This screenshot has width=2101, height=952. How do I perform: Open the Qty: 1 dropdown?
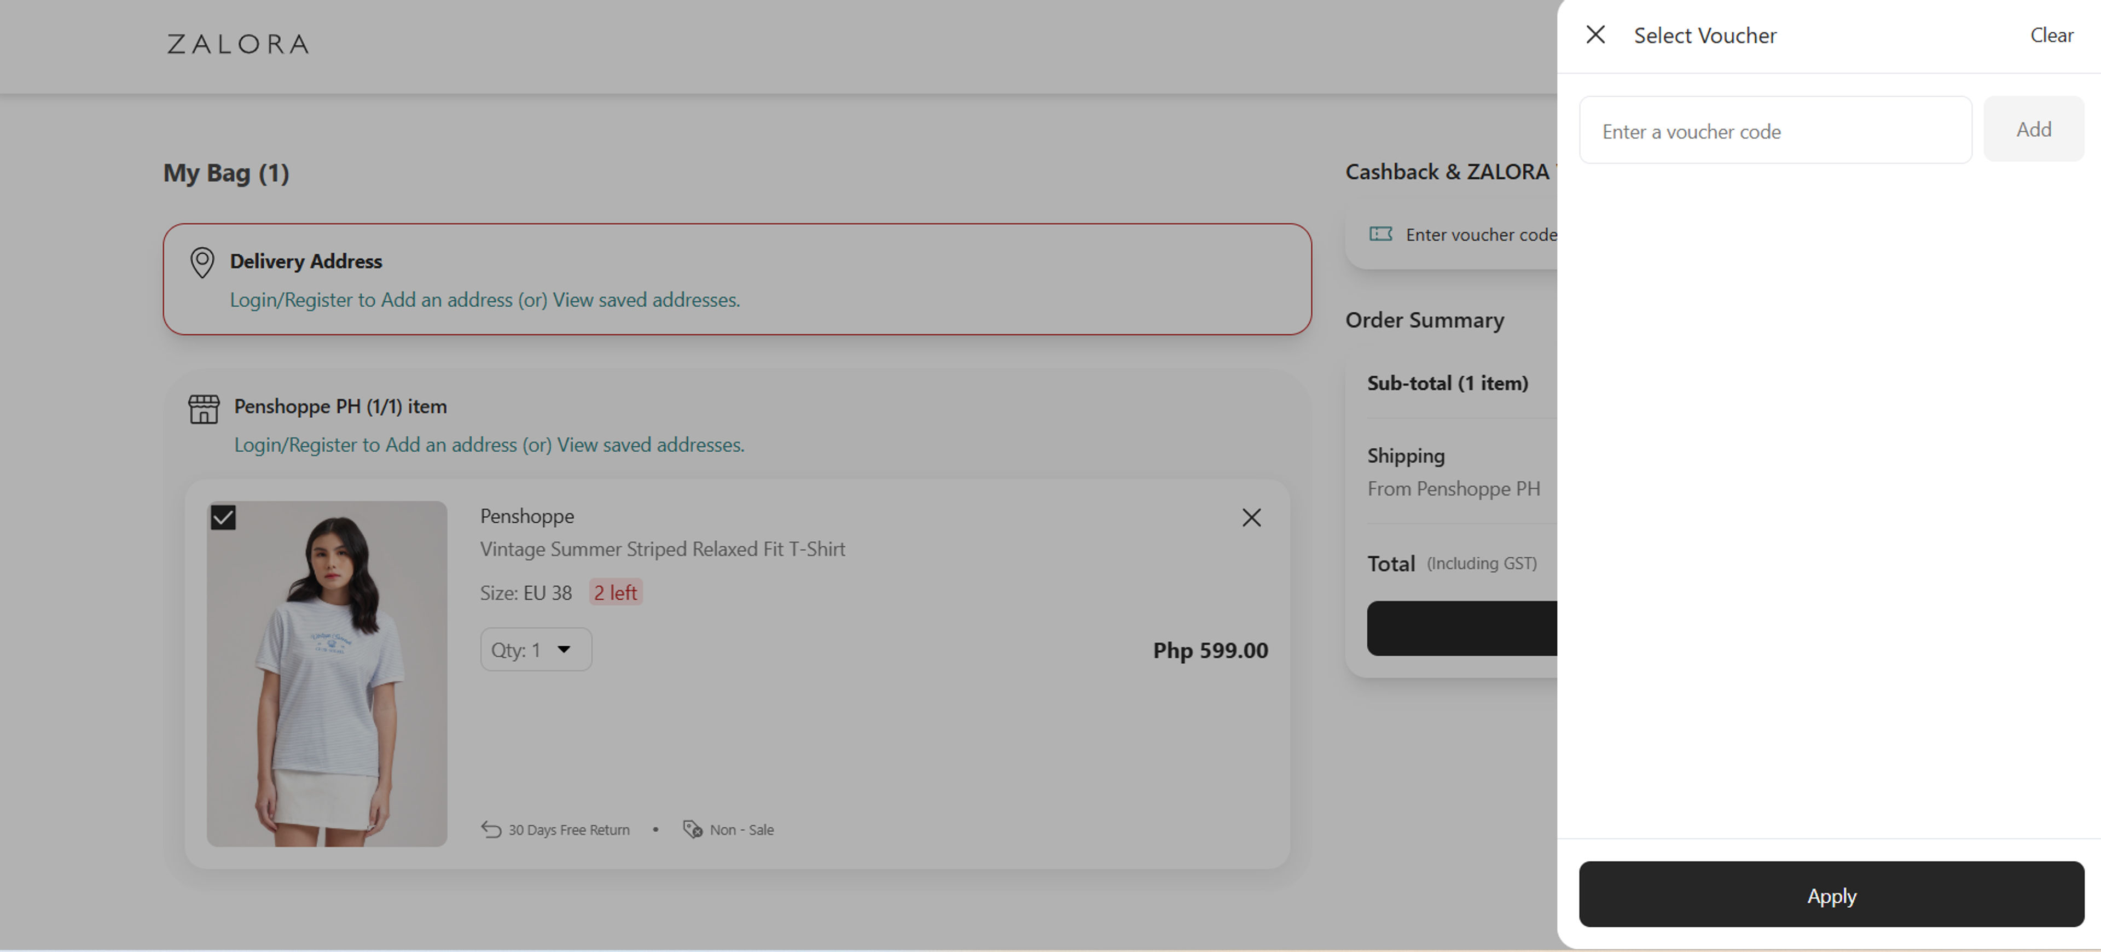(536, 650)
